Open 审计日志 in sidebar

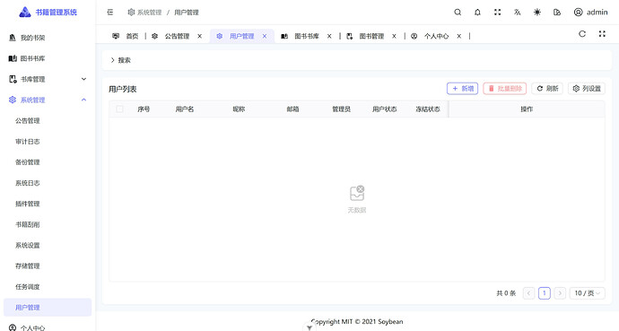pyautogui.click(x=48, y=141)
